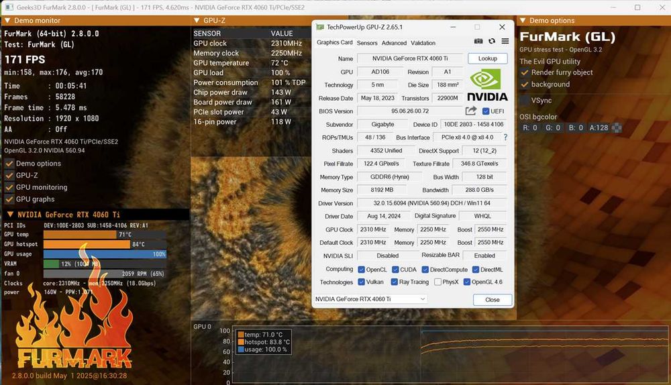Toggle the DirectCompute checkbox
The width and height of the screenshot is (671, 385).
pyautogui.click(x=425, y=270)
